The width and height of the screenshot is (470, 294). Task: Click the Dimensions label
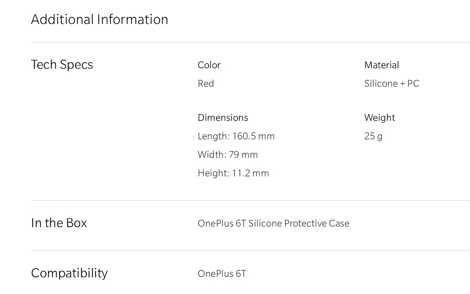coord(223,118)
